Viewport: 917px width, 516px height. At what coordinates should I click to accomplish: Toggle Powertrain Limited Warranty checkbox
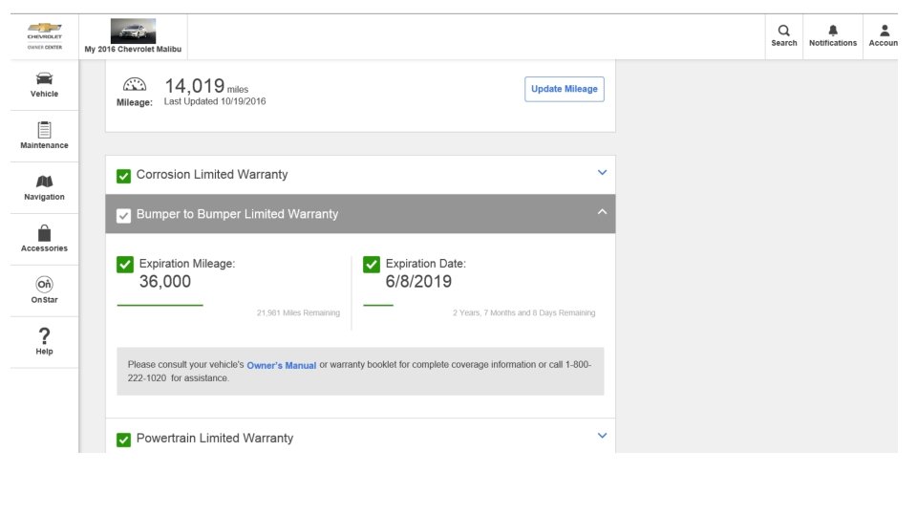pyautogui.click(x=123, y=440)
